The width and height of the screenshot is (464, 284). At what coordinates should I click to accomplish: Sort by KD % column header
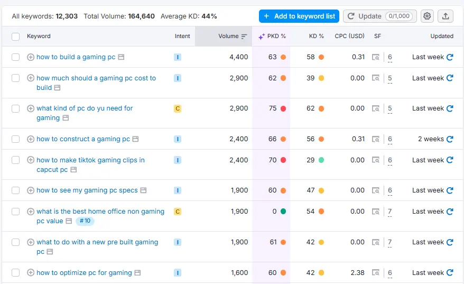click(x=316, y=36)
